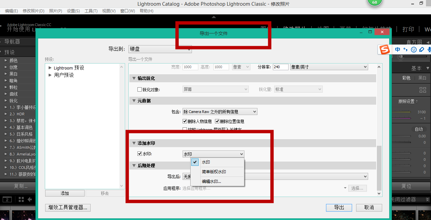The height and width of the screenshot is (220, 431).
Task: Open the 导出到 硬盘 dropdown
Action: (160, 49)
